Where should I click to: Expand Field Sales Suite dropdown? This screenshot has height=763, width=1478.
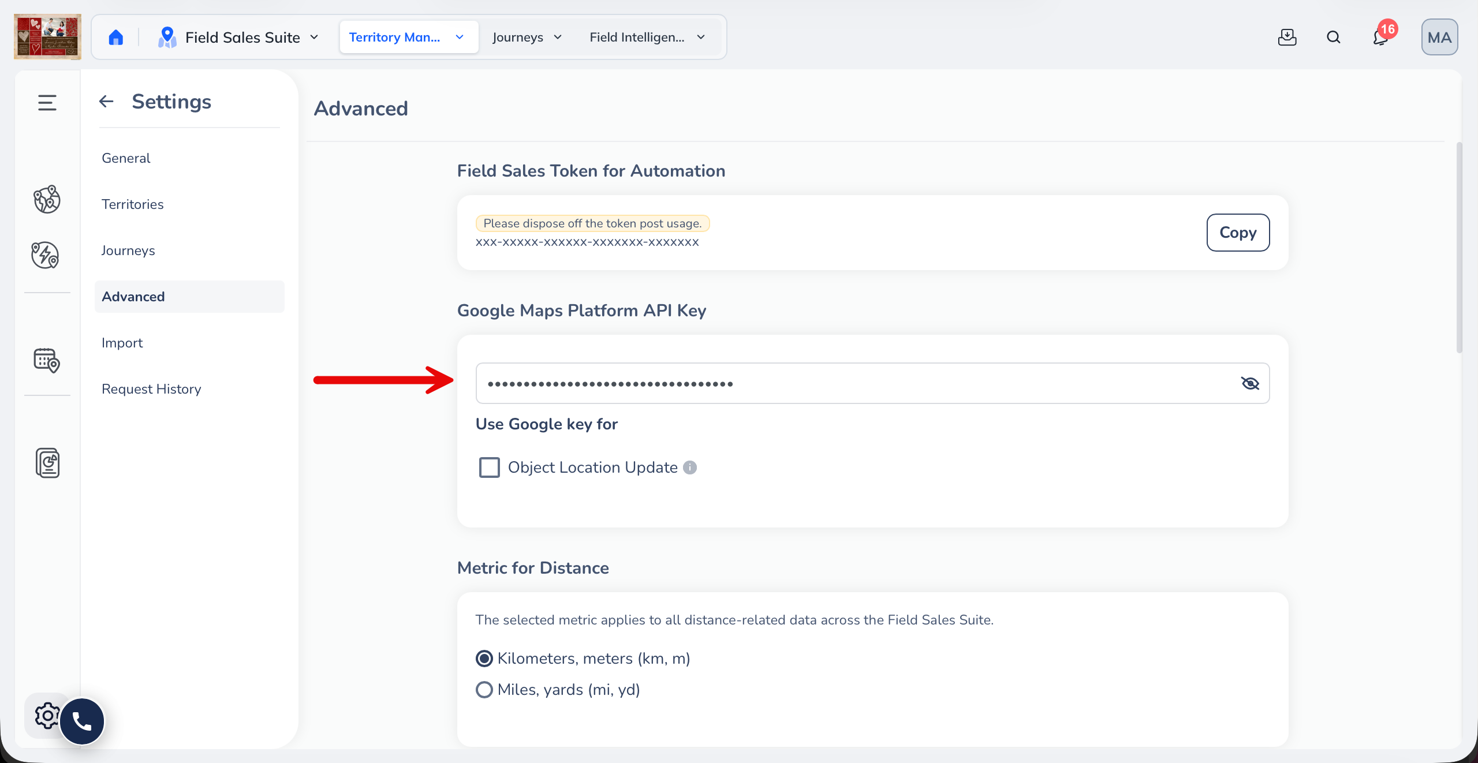314,38
